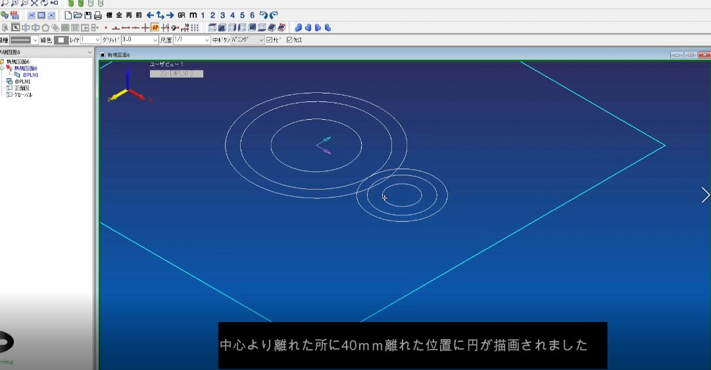
Task: Click the ユーザビュー1 view label
Action: tap(166, 65)
